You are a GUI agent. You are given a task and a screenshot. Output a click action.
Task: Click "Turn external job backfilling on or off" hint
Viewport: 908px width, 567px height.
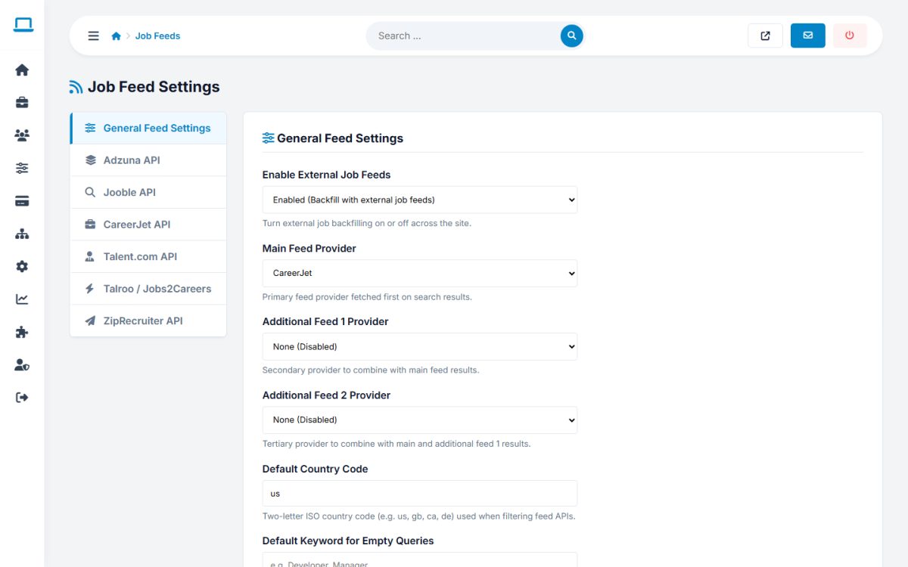pyautogui.click(x=366, y=223)
